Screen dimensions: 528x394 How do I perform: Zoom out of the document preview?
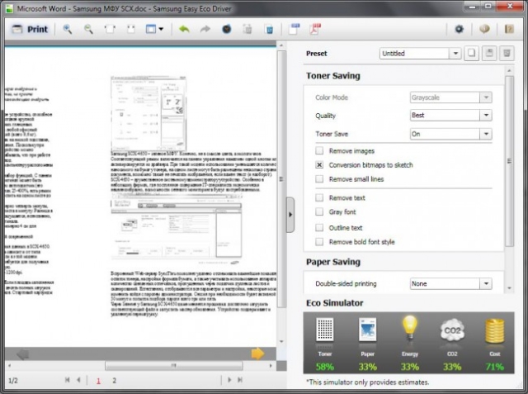click(88, 29)
